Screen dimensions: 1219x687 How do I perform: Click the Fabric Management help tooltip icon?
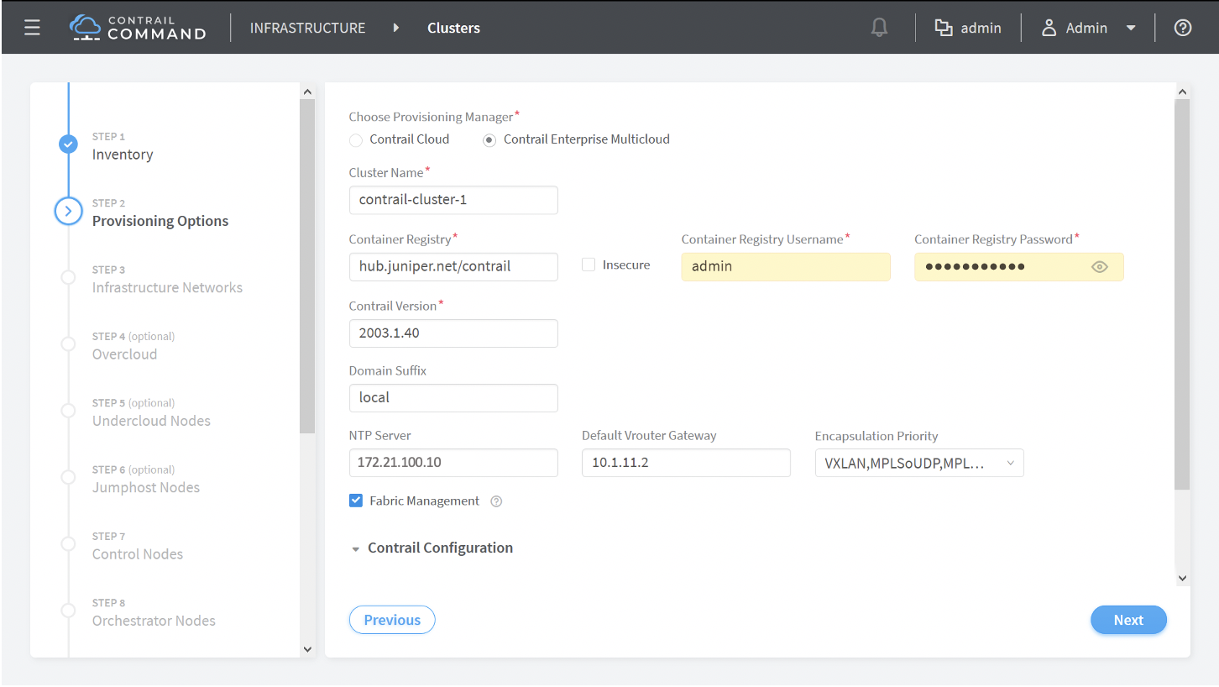[x=496, y=501]
